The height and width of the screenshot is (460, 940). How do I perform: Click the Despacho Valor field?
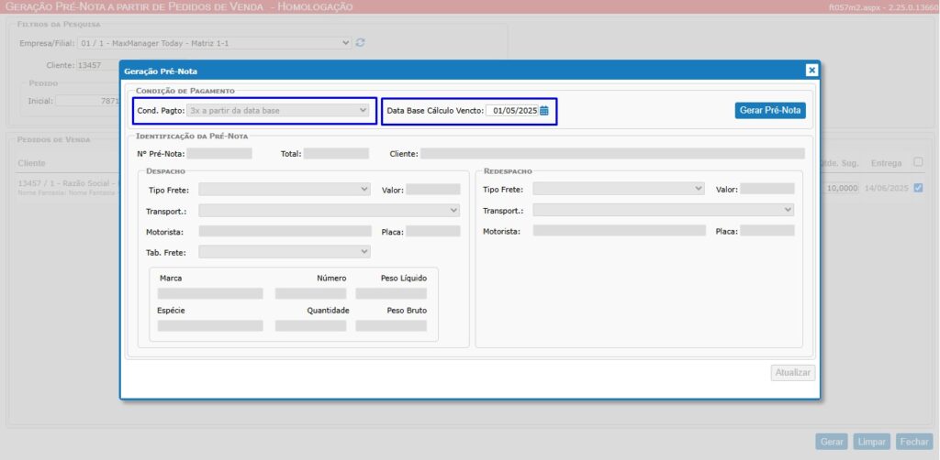click(x=433, y=189)
